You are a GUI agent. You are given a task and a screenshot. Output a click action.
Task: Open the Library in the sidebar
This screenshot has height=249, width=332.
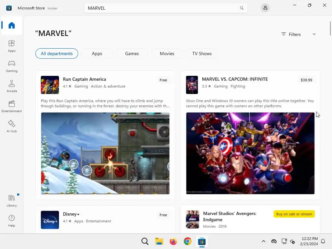(12, 201)
